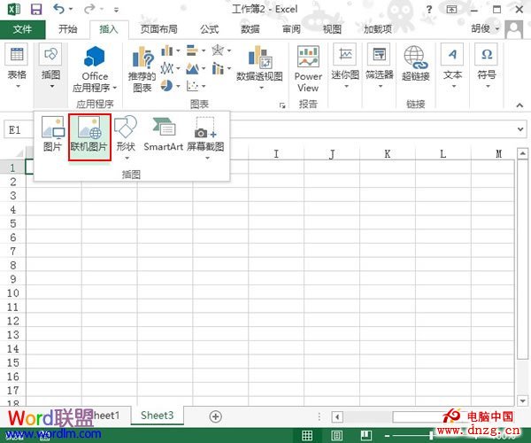Click the vertical scrollbar down arrow
531x443 pixels.
click(522, 401)
